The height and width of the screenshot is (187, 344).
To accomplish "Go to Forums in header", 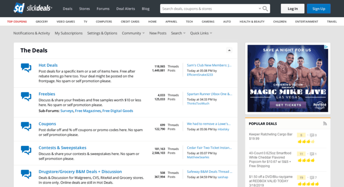I will click(103, 9).
